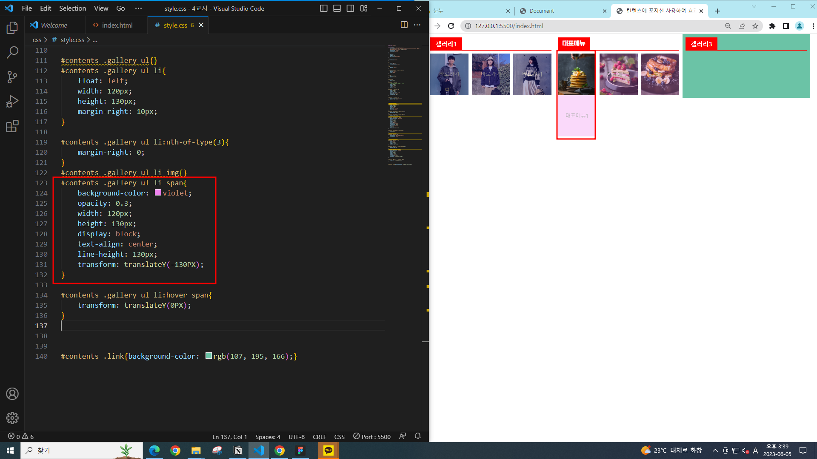Click the Spaces: 4 indentation setting
Image resolution: width=817 pixels, height=459 pixels.
(268, 436)
